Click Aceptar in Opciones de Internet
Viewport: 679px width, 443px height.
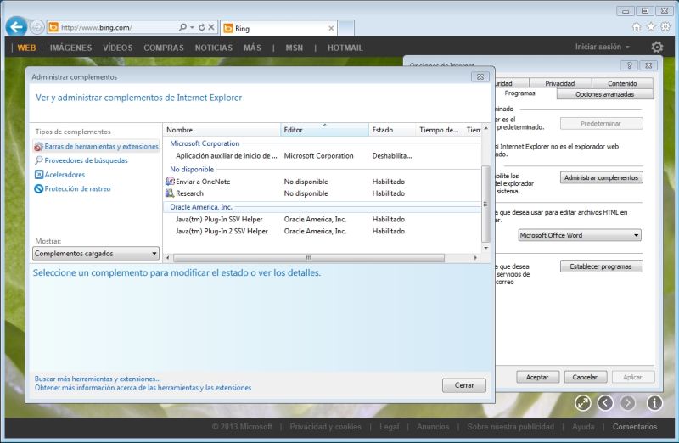point(537,377)
